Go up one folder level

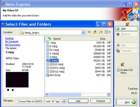95,32
